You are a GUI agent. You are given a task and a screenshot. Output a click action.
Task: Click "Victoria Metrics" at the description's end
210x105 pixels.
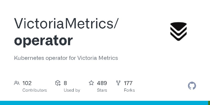pyautogui.click(x=98, y=58)
